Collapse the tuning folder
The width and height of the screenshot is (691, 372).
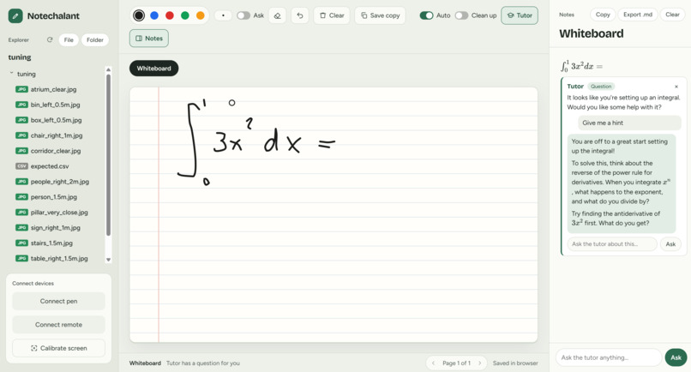[11, 74]
